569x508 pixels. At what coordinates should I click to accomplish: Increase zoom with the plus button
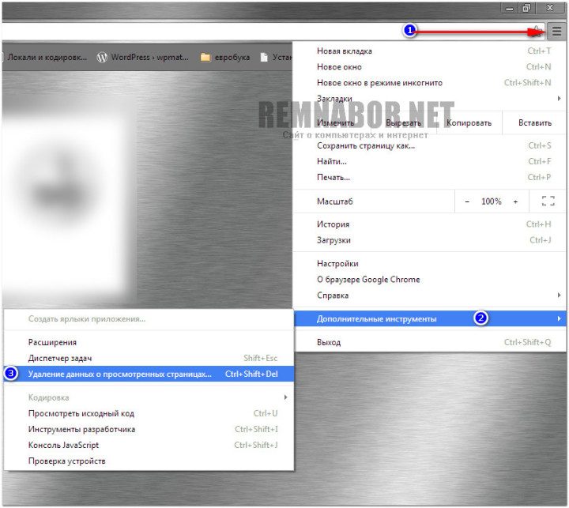tap(516, 201)
